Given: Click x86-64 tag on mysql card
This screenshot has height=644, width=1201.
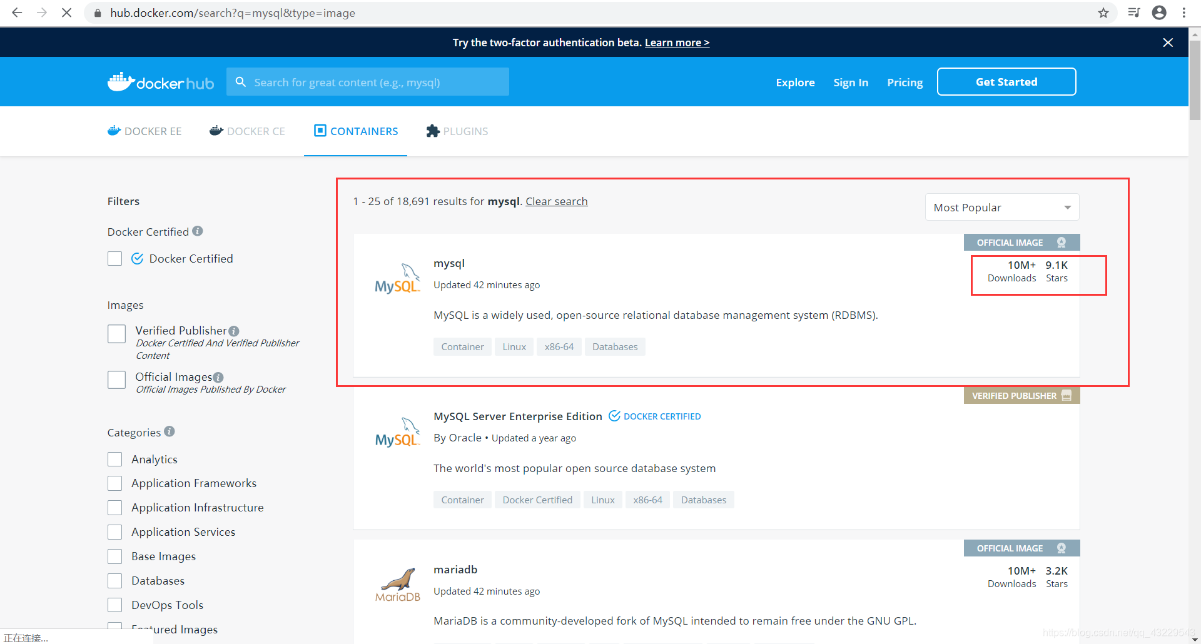Looking at the screenshot, I should (x=559, y=347).
